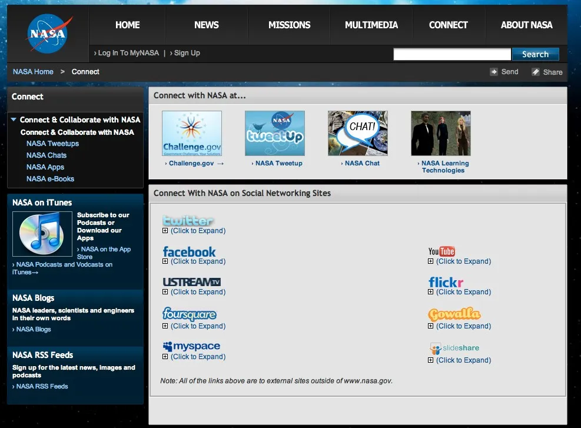Open the NASA Learning Technologies thumbnail
The image size is (581, 428).
coord(441,134)
